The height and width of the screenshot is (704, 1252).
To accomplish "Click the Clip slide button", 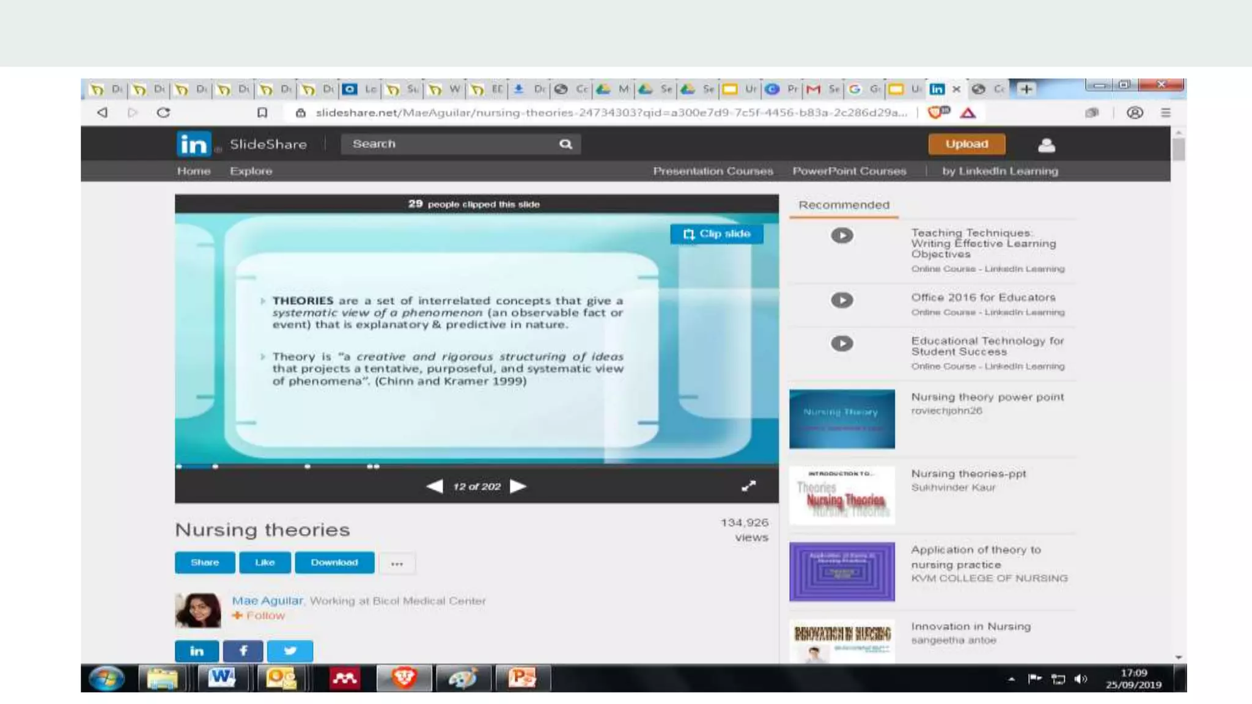I will pos(716,234).
